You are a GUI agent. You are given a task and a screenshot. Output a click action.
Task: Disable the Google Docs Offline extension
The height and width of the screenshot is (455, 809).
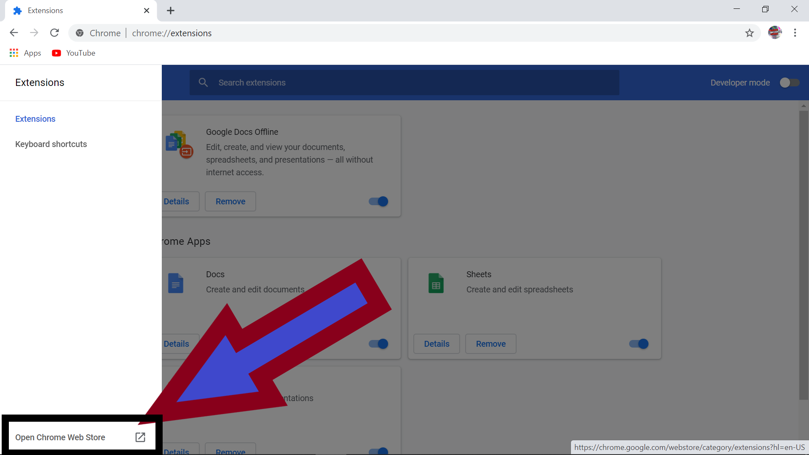click(378, 201)
